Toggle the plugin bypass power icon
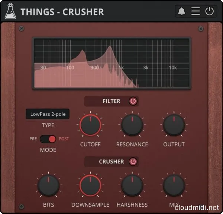Screen dimensions: 223x214 (x=209, y=11)
